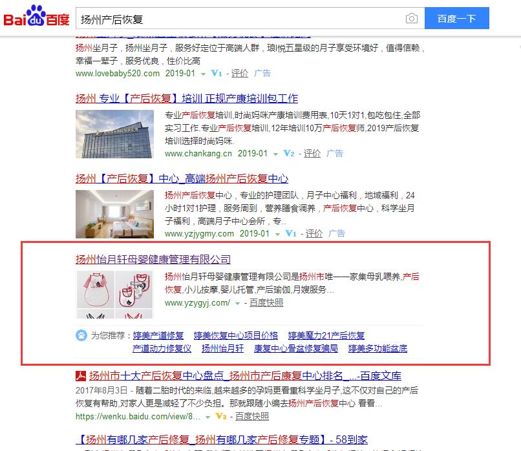The width and height of the screenshot is (521, 451).
Task: Expand dropdown arrow after wenku.baidu.com URL
Action: (x=207, y=417)
